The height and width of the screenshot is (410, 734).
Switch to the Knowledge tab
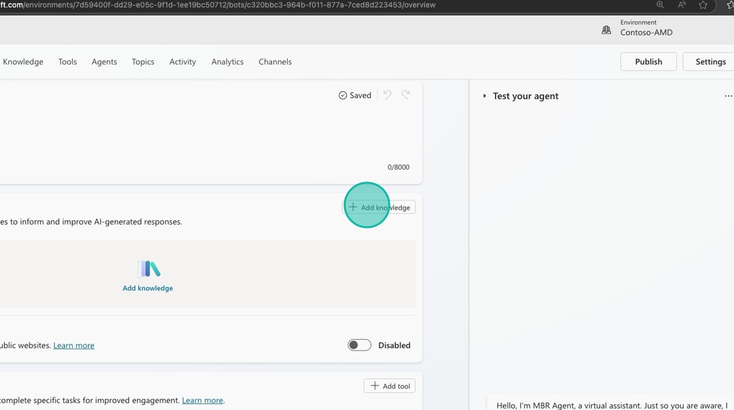(x=23, y=62)
